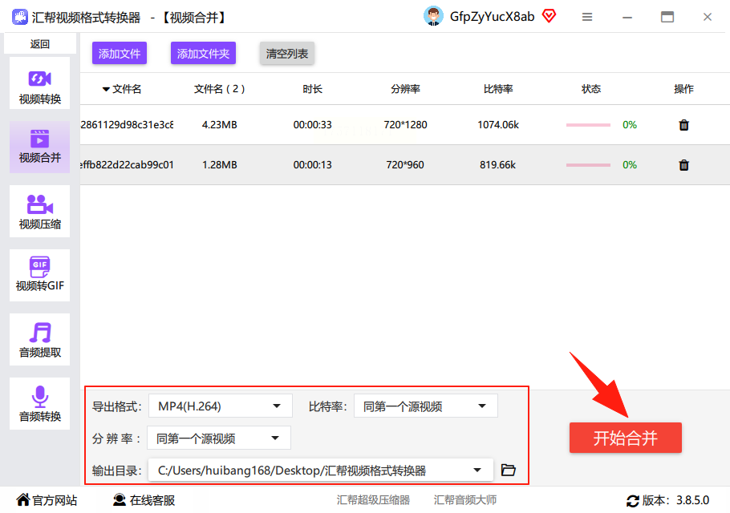730x513 pixels.
Task: Click the user avatar icon
Action: pyautogui.click(x=433, y=16)
